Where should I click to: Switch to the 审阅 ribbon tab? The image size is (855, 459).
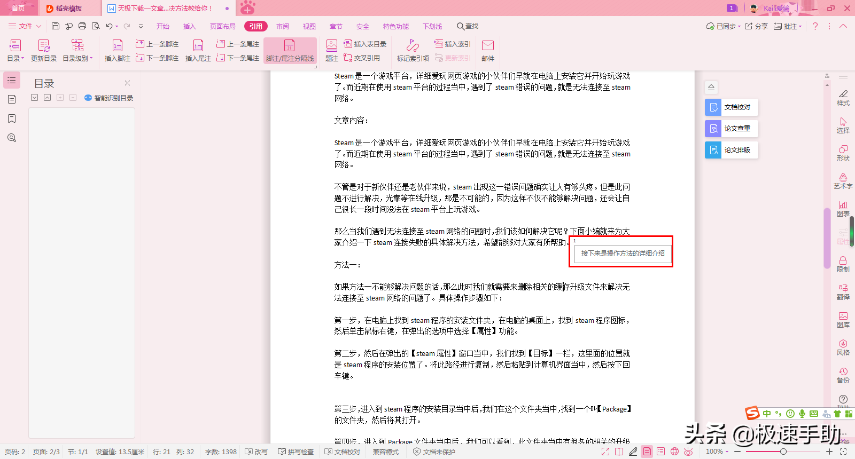click(283, 26)
